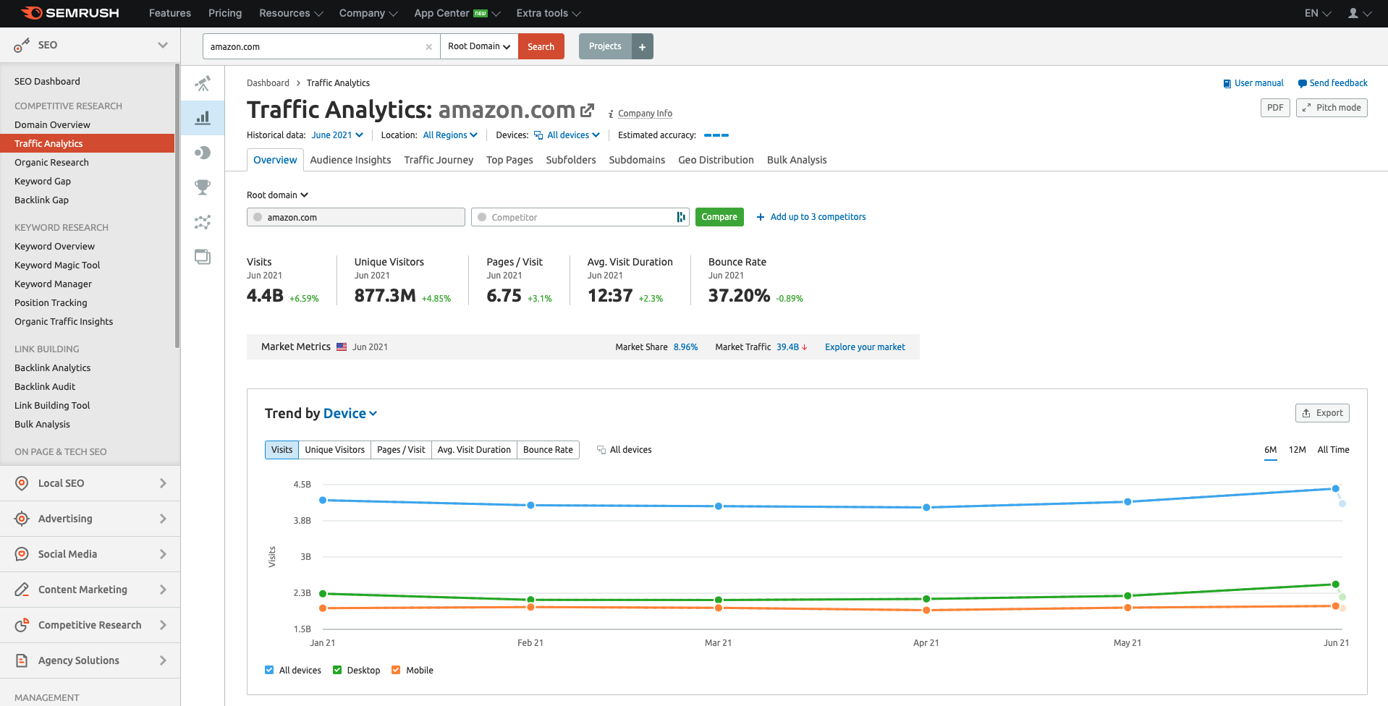Open the Trend by Device dropdown
This screenshot has height=706, width=1388.
click(350, 413)
